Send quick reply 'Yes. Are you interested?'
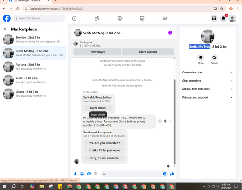Viewport: 242px width, 190px height. [x=104, y=143]
